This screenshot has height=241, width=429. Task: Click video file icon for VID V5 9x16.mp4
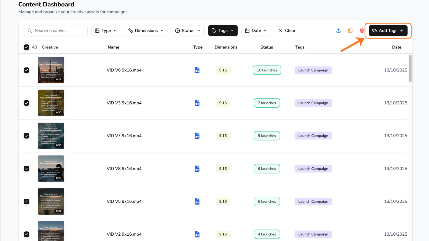tap(197, 201)
